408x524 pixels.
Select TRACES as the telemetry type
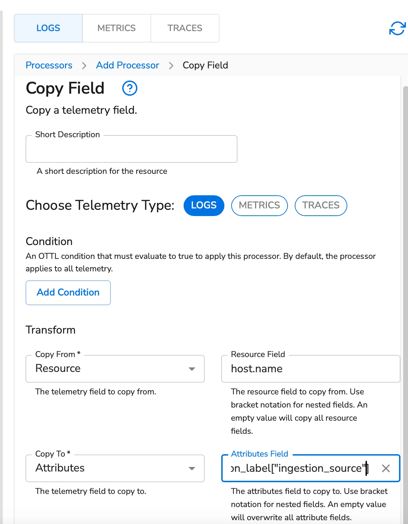click(320, 205)
